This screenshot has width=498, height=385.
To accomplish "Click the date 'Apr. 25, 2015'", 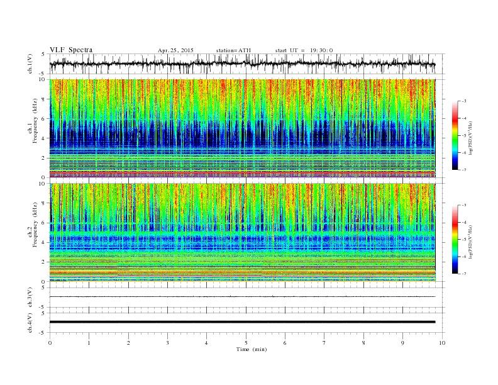I will coord(175,50).
